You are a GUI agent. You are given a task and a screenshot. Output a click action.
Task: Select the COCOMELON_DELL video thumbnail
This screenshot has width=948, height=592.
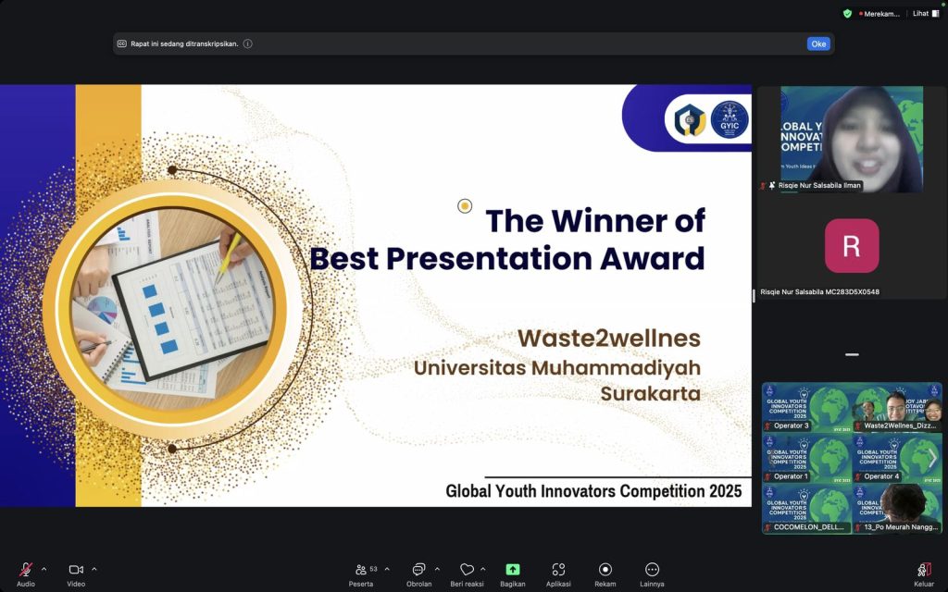click(x=806, y=509)
